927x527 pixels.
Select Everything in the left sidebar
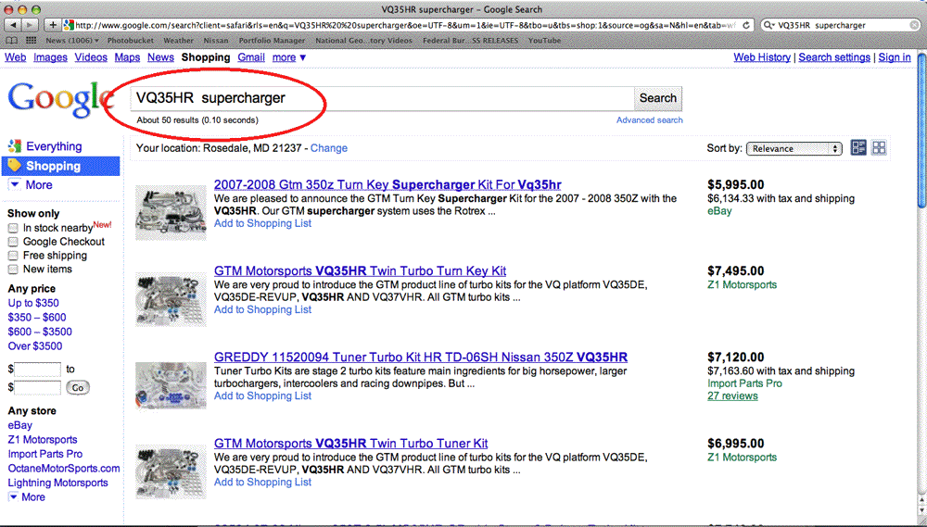(x=54, y=146)
